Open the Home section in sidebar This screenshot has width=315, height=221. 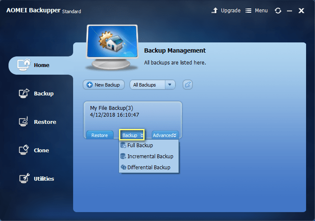pos(41,65)
